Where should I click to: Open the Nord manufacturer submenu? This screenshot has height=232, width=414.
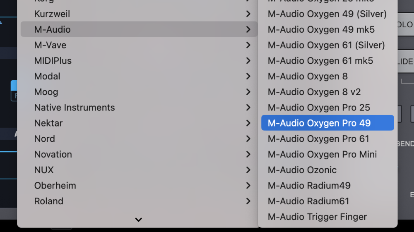pos(45,139)
